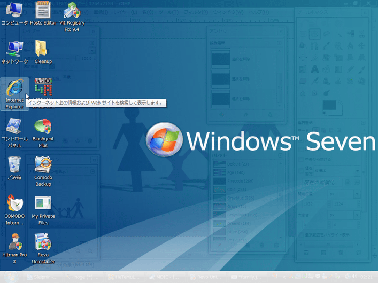Screen dimensions: 378x283
Task: Select GIMP Measure compass tool
Action: [x=350, y=45]
